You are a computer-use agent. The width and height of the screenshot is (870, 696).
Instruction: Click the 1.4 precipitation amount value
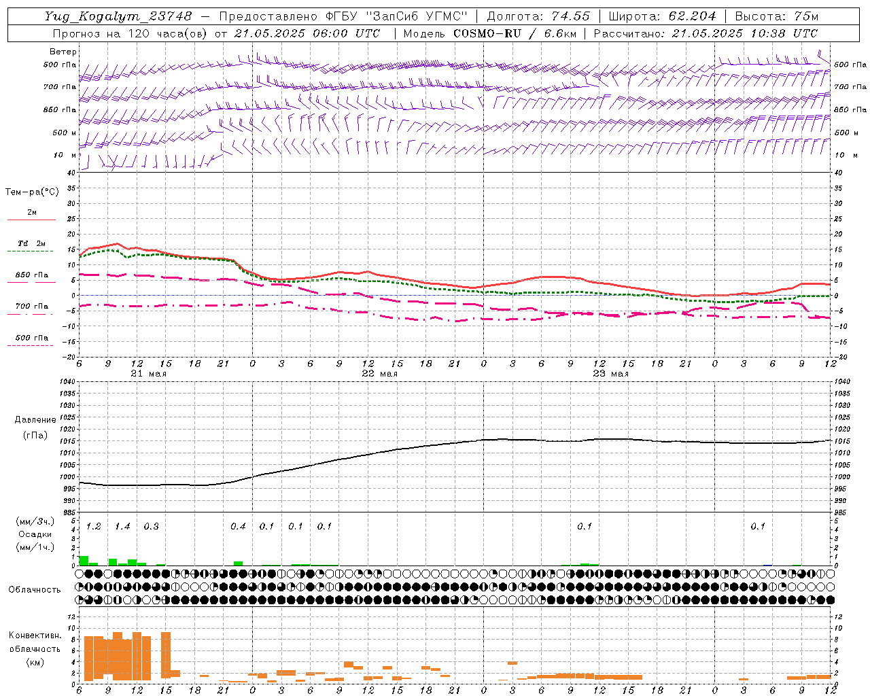(122, 527)
